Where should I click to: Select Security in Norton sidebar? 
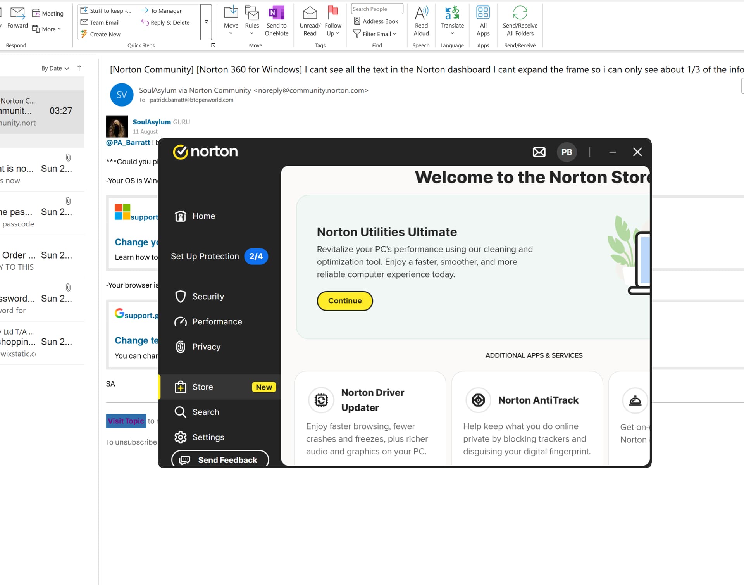point(208,297)
